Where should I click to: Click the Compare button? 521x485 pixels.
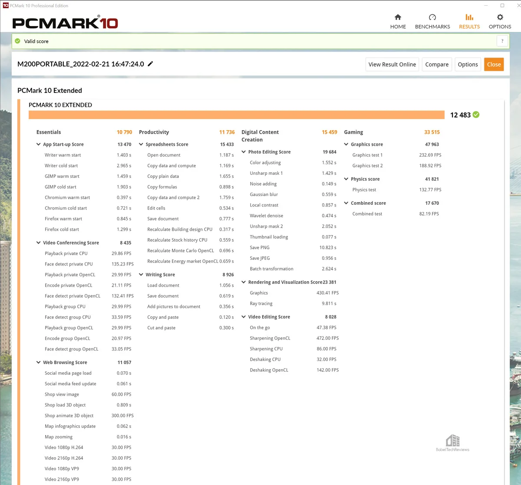coord(437,64)
